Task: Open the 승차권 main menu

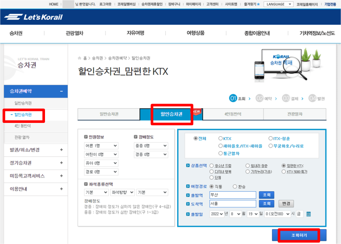Action: (16, 33)
